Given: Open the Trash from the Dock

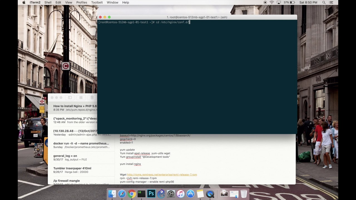Looking at the screenshot, I should [244, 194].
